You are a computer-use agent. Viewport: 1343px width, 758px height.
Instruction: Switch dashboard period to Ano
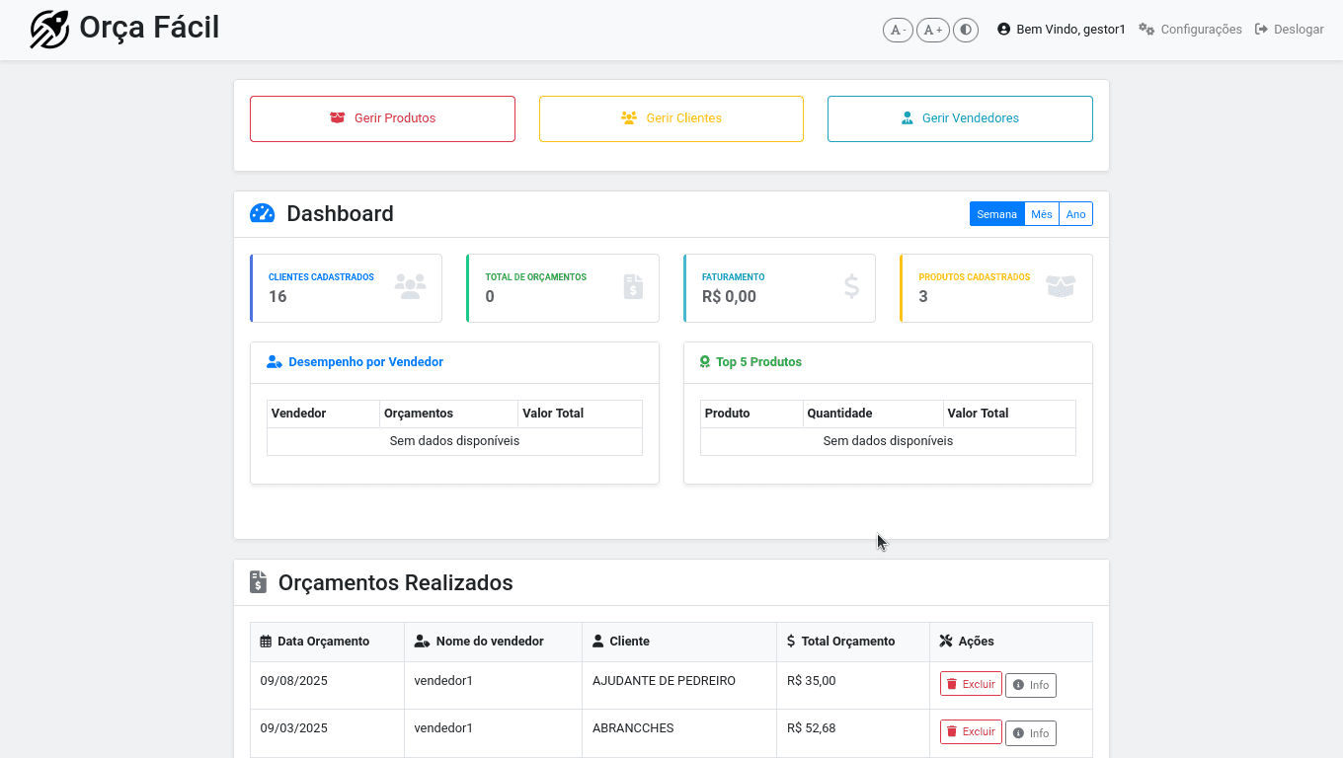coord(1075,214)
